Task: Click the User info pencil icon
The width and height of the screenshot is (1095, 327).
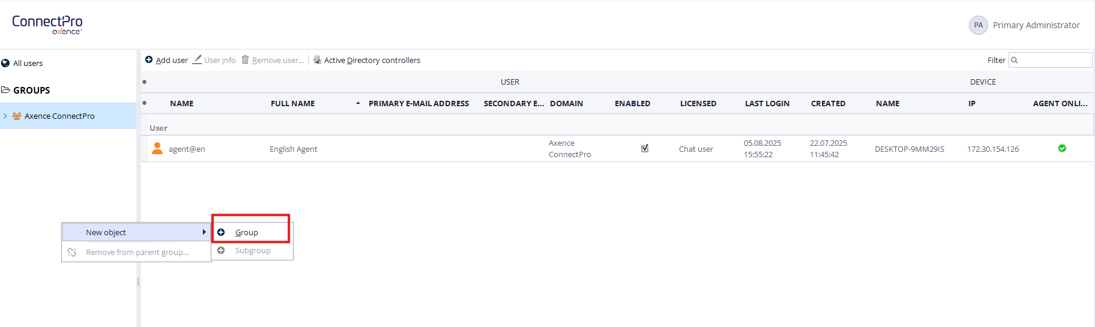Action: click(197, 60)
